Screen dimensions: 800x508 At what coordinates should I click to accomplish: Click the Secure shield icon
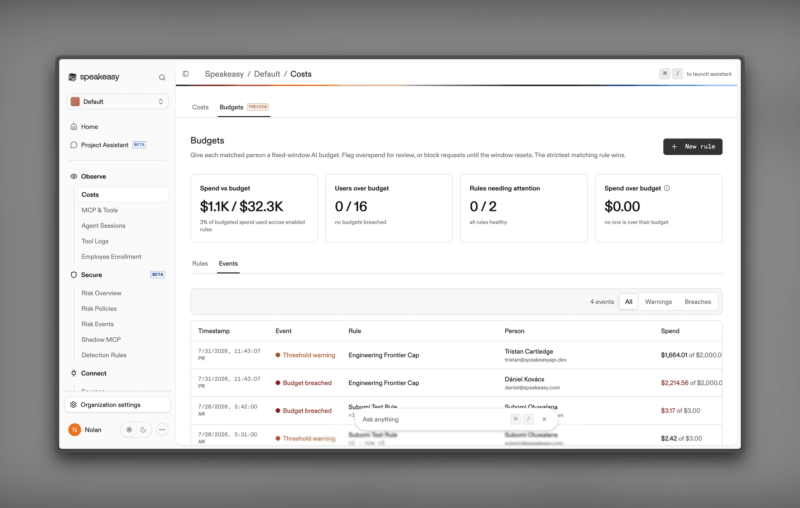(74, 275)
